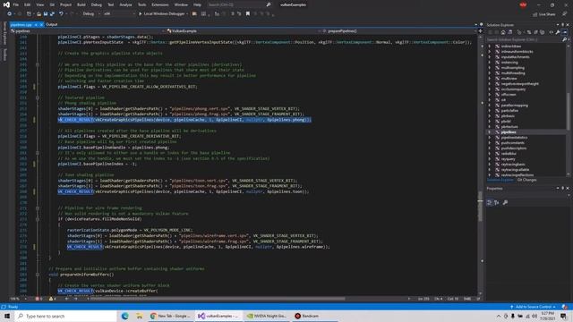The height and width of the screenshot is (322, 573).
Task: Open the pipelines project scope dropdown
Action: coord(88,31)
